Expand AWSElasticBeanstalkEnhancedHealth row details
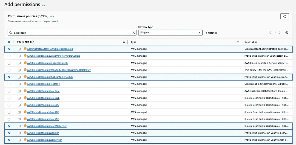This screenshot has width=296, height=145. [19, 63]
